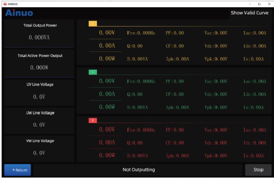The image size is (274, 178).
Task: Click the U phase 0.00V voltage reading
Action: tap(107, 33)
